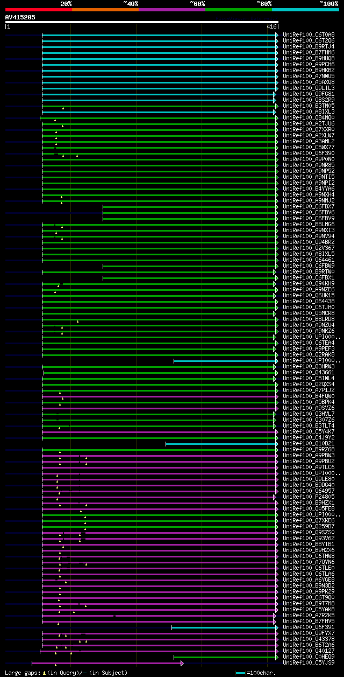Image resolution: width=344 pixels, height=677 pixels.
Task: Select hit label UniRef100_A9NR85
Action: [x=309, y=165]
